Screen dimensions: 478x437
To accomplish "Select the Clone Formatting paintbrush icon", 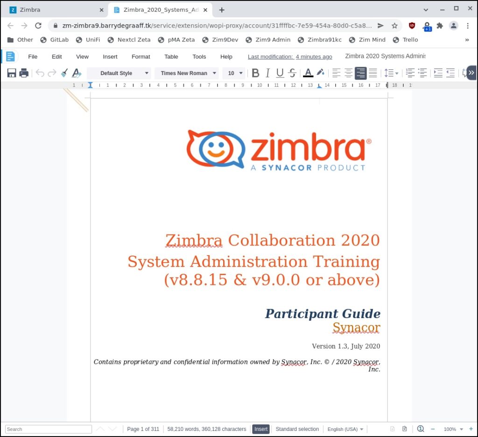I will [64, 73].
